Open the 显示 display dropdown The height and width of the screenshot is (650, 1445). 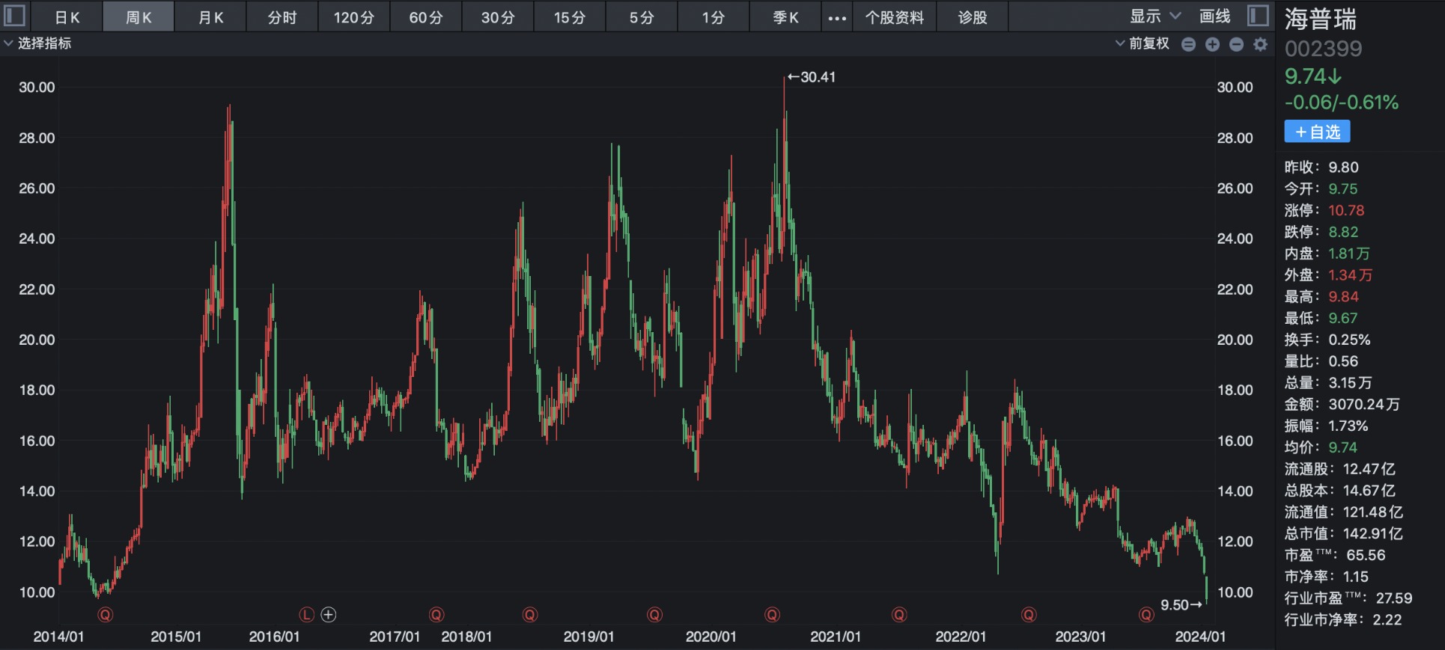tap(1155, 16)
